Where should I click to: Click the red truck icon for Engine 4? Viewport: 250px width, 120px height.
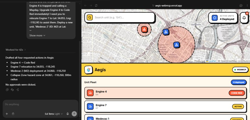tap(90, 93)
